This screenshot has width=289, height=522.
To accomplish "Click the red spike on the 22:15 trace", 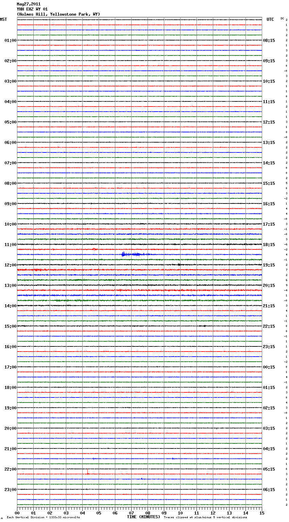I will pyautogui.click(x=88, y=472).
